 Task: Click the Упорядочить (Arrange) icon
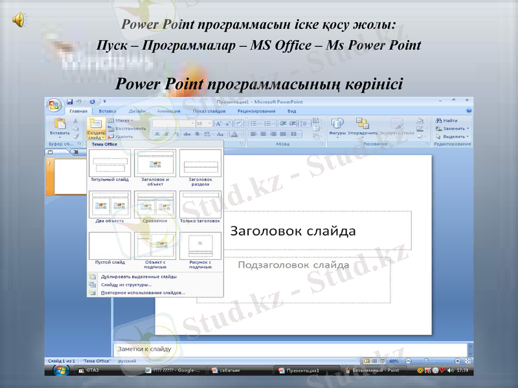(x=363, y=123)
